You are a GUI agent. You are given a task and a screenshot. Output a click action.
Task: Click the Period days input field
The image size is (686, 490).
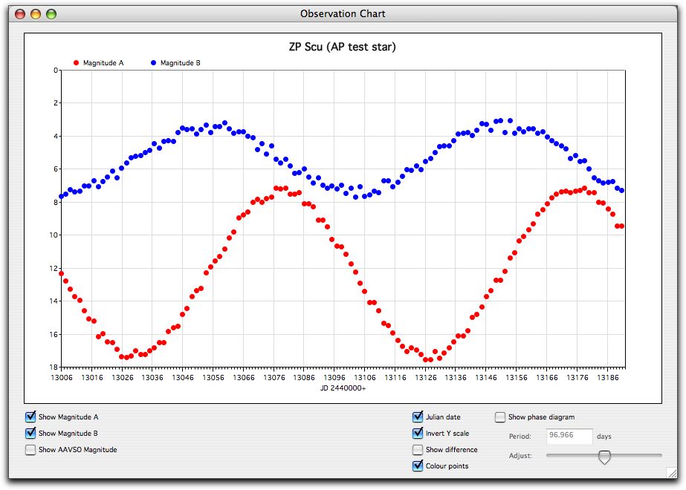(569, 437)
